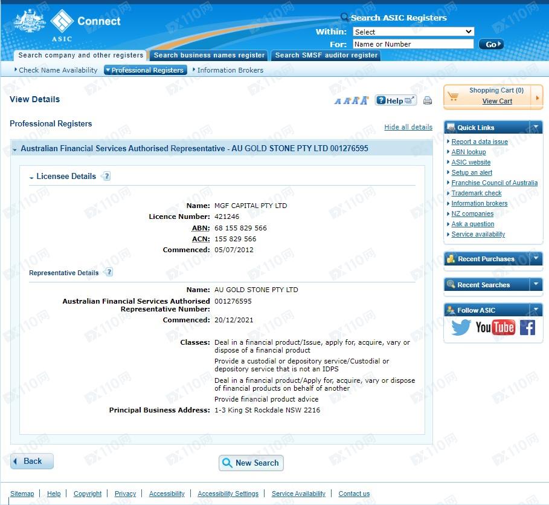Click the Back button

(x=32, y=461)
